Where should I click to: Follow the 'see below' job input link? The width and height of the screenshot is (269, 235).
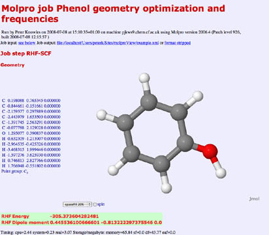click(27, 42)
